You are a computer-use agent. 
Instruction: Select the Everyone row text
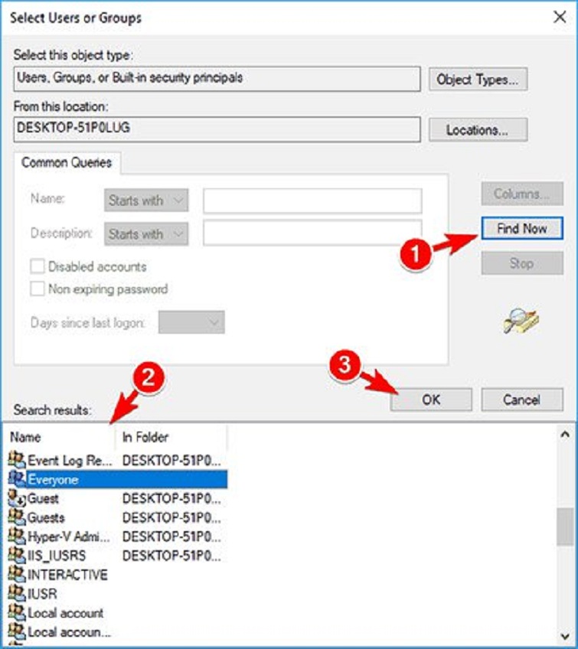[53, 480]
